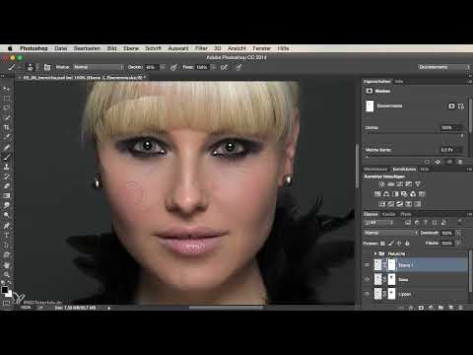Open the workspace switcher dropdown
The height and width of the screenshot is (355, 473).
tap(443, 67)
